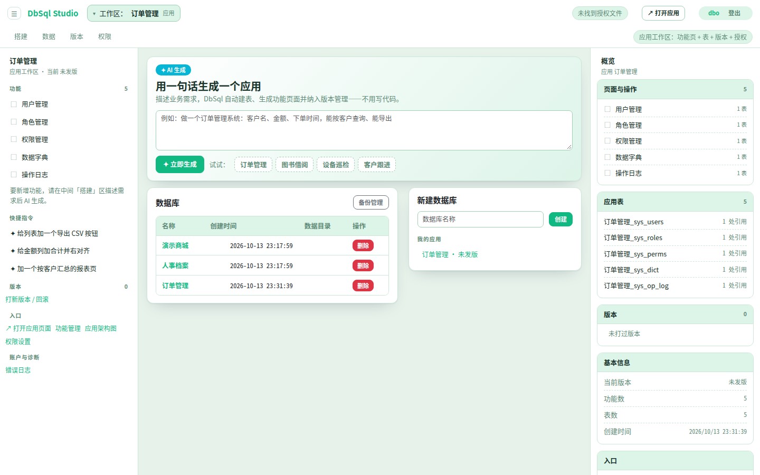The image size is (760, 475).
Task: Try the 客户跟进 example chip
Action: pos(377,165)
